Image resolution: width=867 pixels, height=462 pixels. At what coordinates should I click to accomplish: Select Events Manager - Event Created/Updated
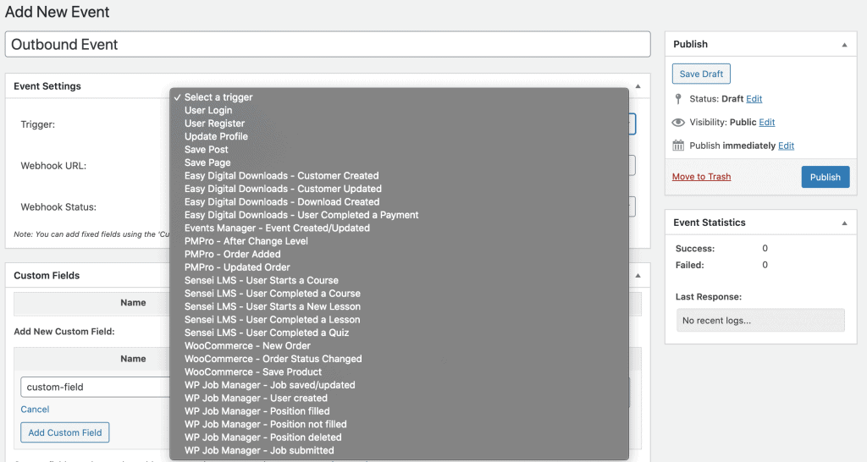399,228
